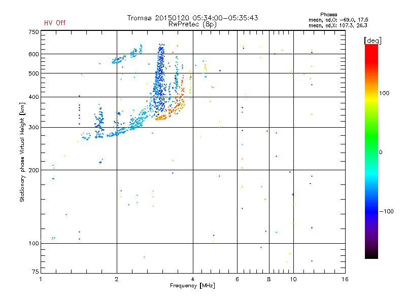The image size is (406, 304).
Task: Click the x-axis tick label '1'
Action: coord(41,279)
